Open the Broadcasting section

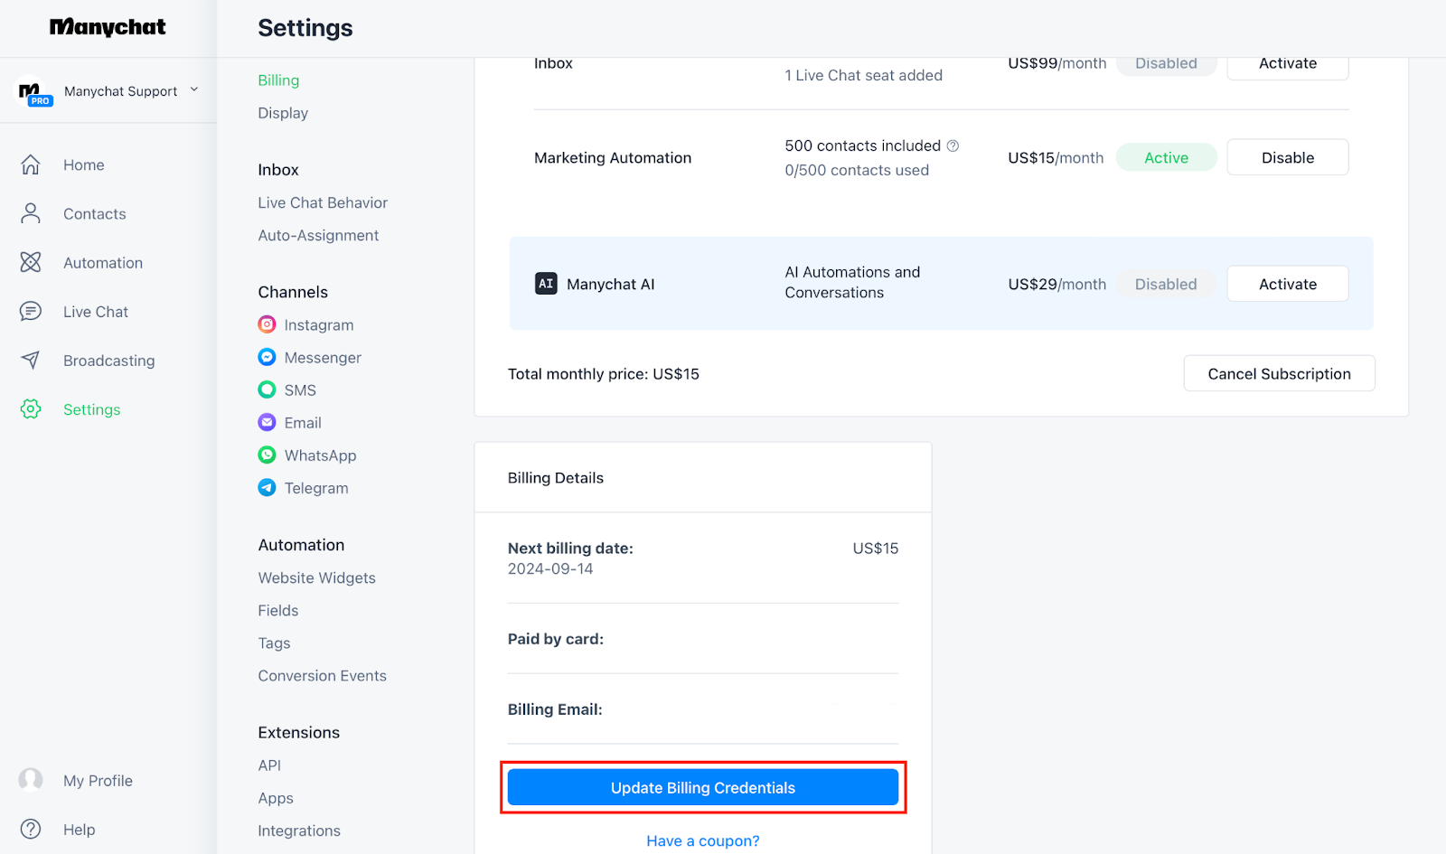pyautogui.click(x=109, y=361)
